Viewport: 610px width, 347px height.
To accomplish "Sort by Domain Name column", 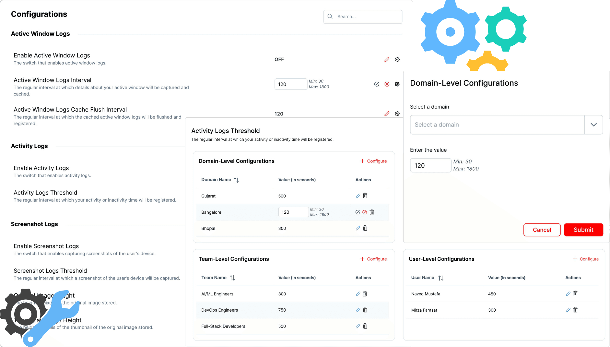I will tap(236, 180).
